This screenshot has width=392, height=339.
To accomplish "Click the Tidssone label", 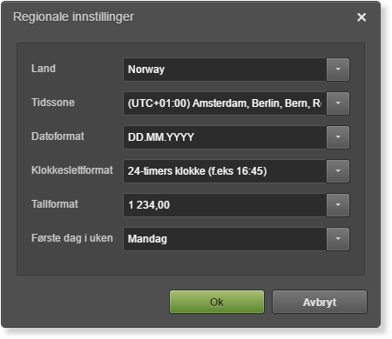I will click(53, 103).
